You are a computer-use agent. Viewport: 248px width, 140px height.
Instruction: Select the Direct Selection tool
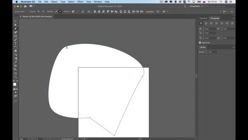click(15, 25)
